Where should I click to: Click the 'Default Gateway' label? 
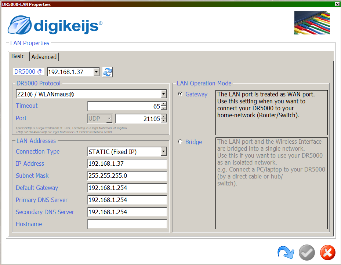(37, 188)
